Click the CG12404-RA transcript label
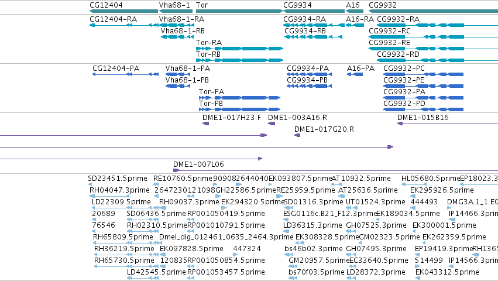This screenshot has height=281, width=498. 114,19
